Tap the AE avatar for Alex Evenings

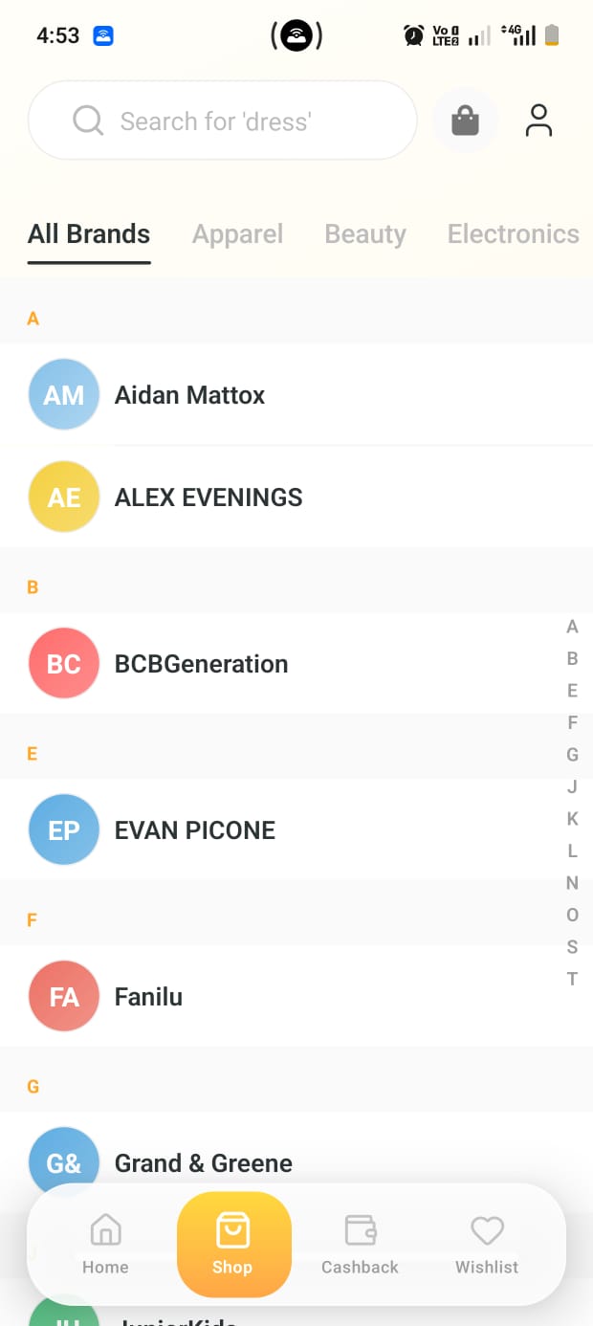click(64, 497)
